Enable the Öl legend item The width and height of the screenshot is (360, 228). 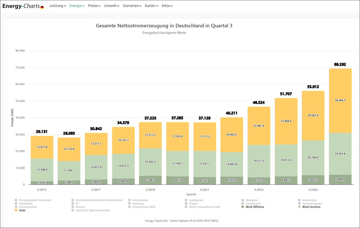pos(75,204)
